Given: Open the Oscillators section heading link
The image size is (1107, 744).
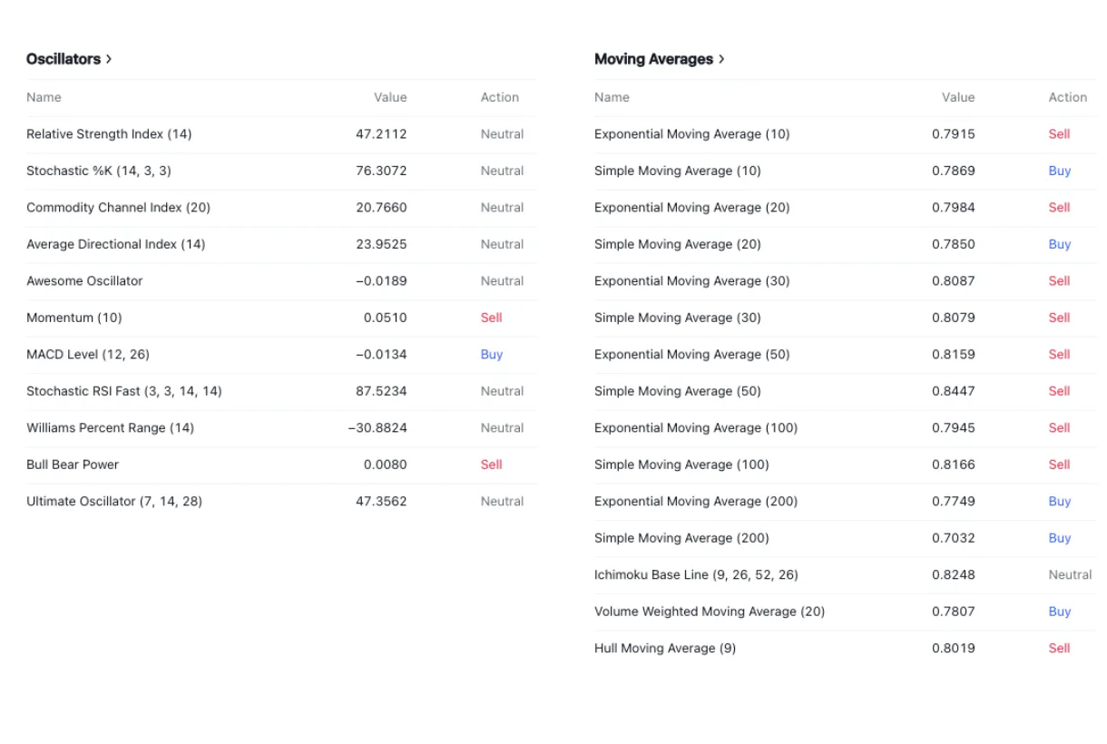Looking at the screenshot, I should coord(64,59).
